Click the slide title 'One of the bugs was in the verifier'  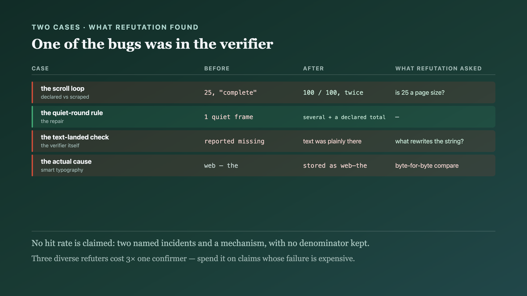pos(152,44)
